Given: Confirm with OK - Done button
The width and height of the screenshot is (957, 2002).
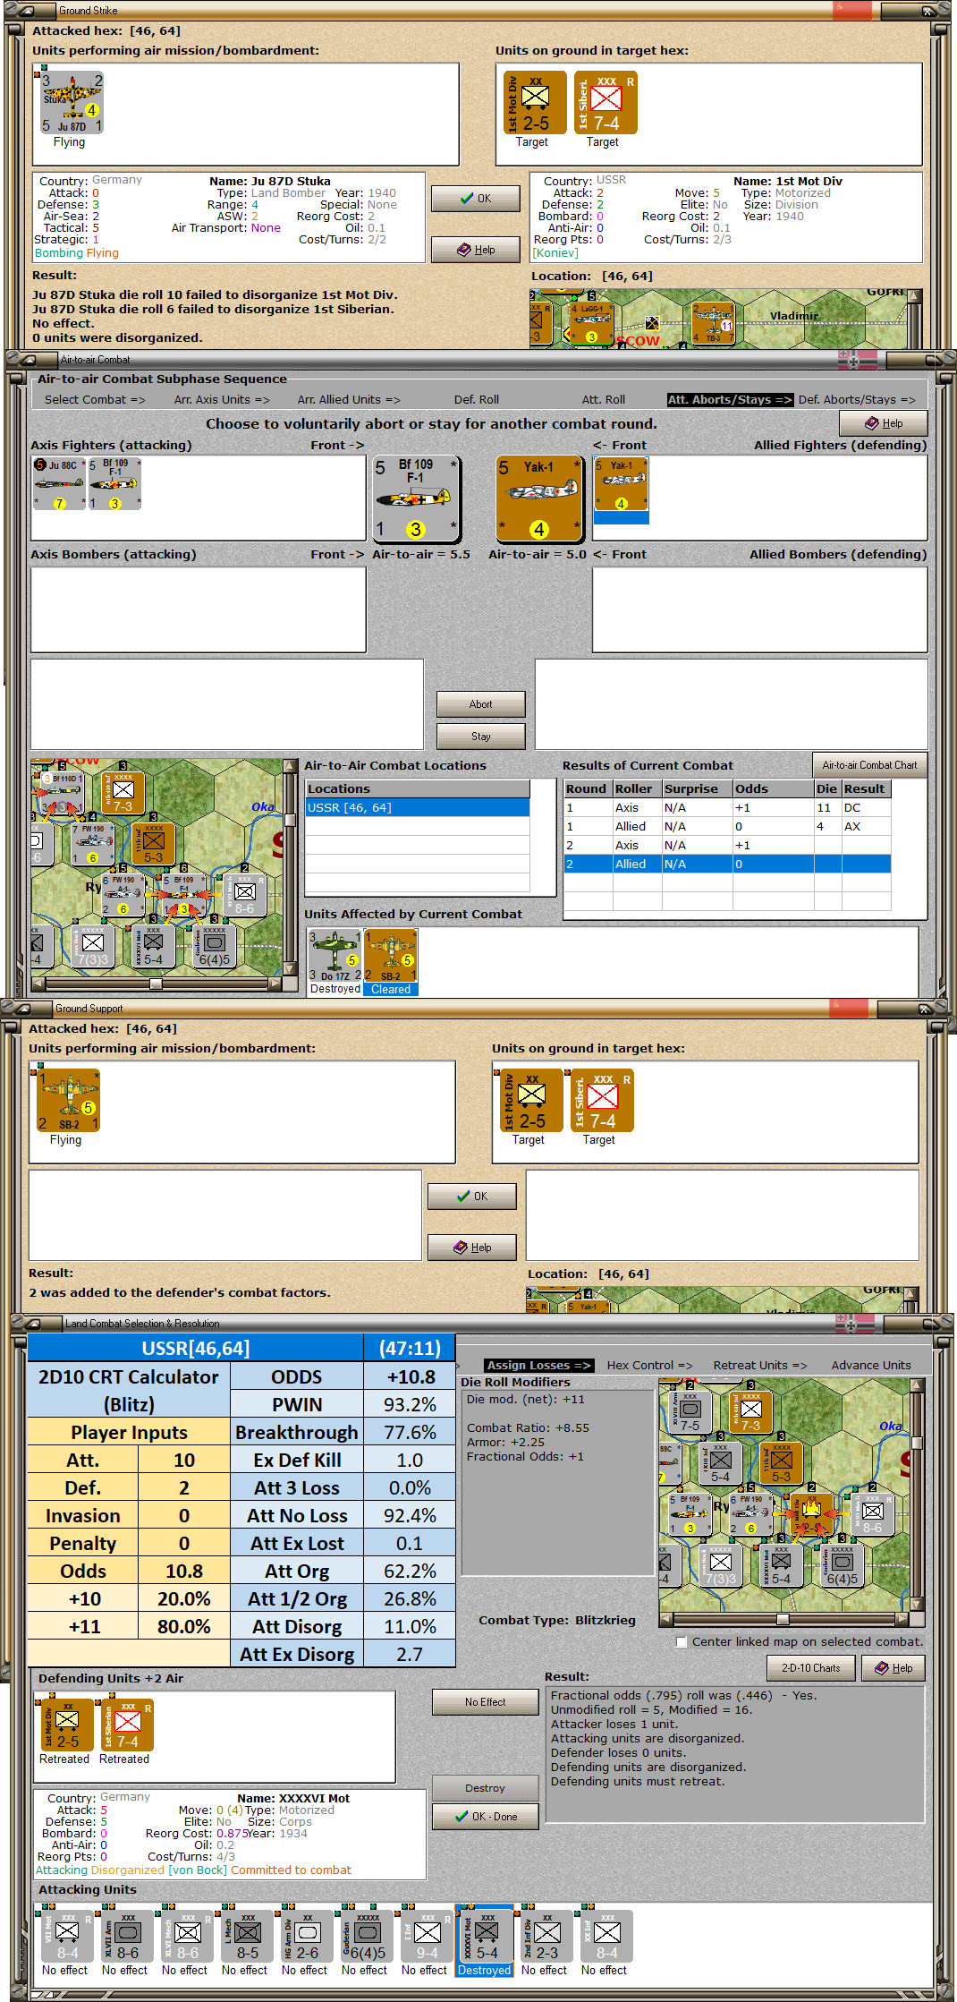Looking at the screenshot, I should coord(485,1817).
